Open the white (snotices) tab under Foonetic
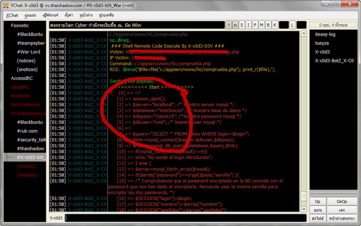Viewport: 361px width, 226px height. tap(27, 70)
